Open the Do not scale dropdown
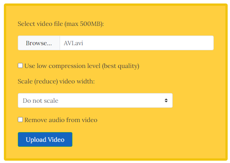This screenshot has height=163, width=230. 95,100
